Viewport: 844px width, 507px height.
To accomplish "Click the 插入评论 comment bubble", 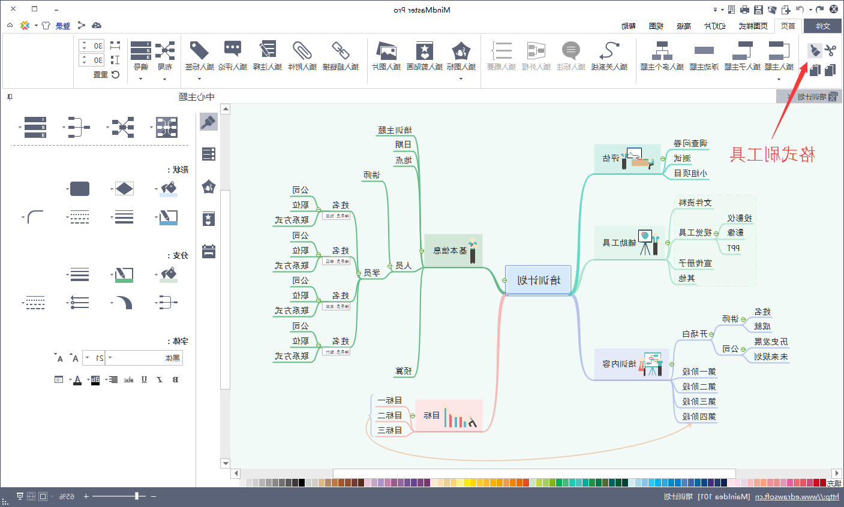I will tap(233, 50).
